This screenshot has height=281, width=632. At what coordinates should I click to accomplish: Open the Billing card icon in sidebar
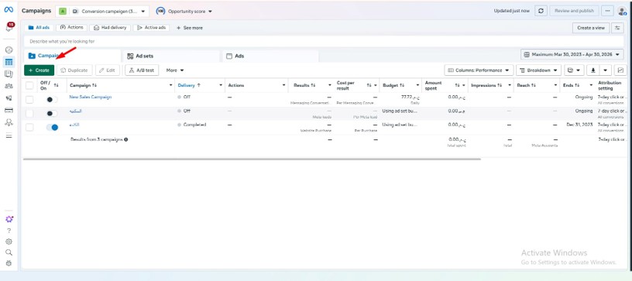pos(9,110)
